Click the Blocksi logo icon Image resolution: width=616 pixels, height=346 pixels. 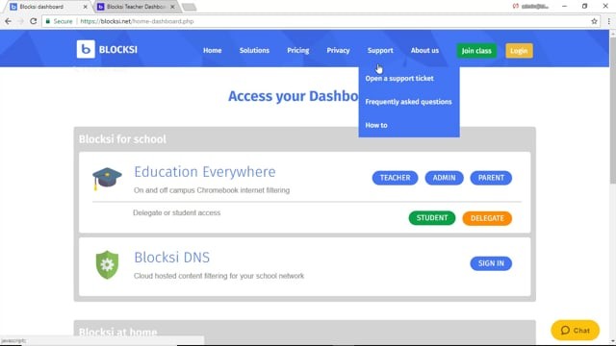click(x=86, y=49)
